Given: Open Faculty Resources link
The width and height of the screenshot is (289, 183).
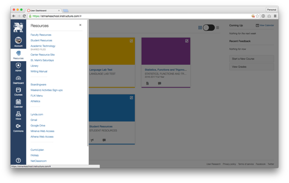Looking at the screenshot, I should coord(41,35).
